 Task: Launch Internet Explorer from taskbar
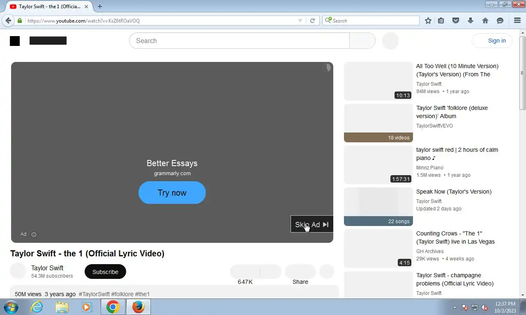37,307
